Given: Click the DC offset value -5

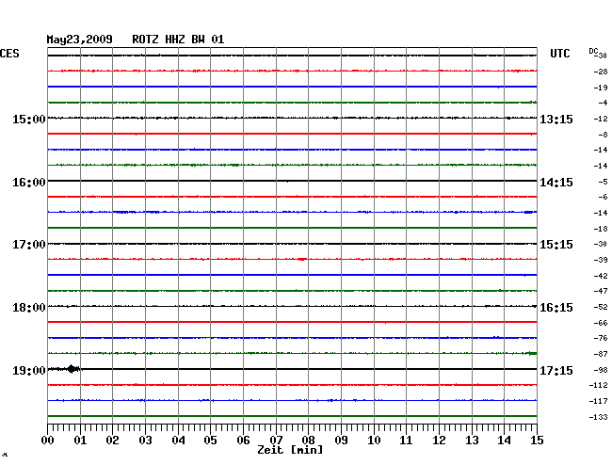Looking at the screenshot, I should pyautogui.click(x=603, y=182).
